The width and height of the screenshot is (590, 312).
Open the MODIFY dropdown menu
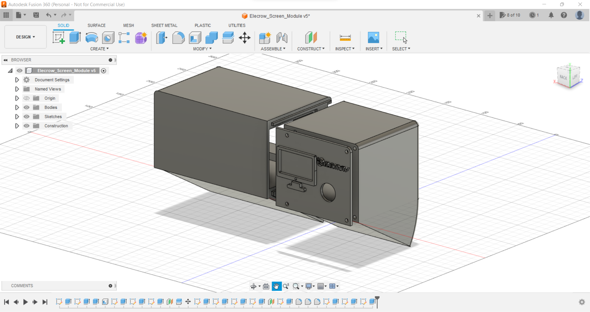pos(202,48)
